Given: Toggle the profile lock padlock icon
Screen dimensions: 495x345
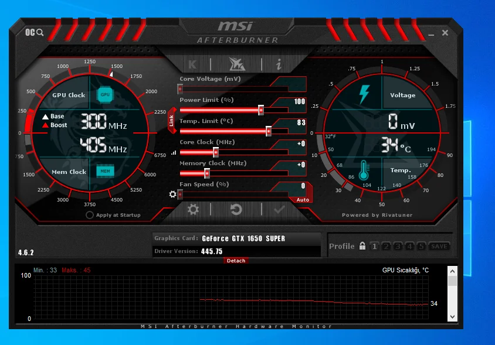Looking at the screenshot, I should (362, 245).
